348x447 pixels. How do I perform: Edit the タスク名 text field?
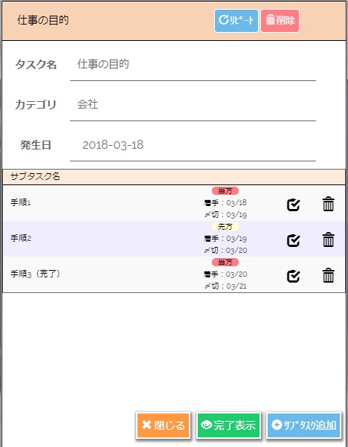tap(193, 65)
